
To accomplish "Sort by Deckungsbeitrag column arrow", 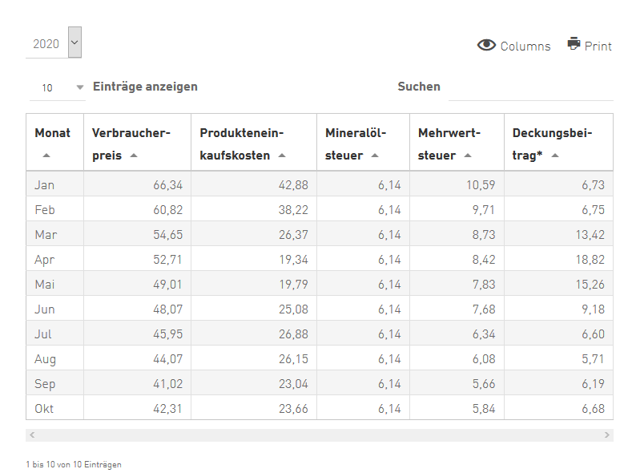I will 555,156.
